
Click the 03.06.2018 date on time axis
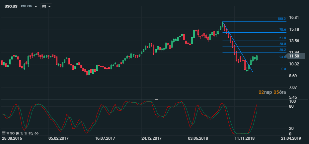tap(198, 139)
